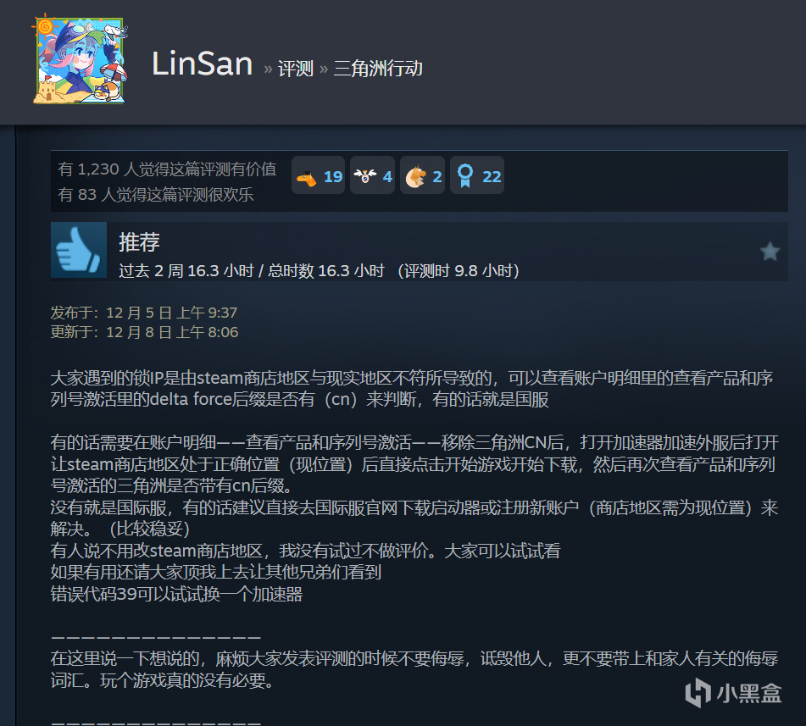
Task: Click the playtime 总时数 16.3 小时 line
Action: click(319, 271)
